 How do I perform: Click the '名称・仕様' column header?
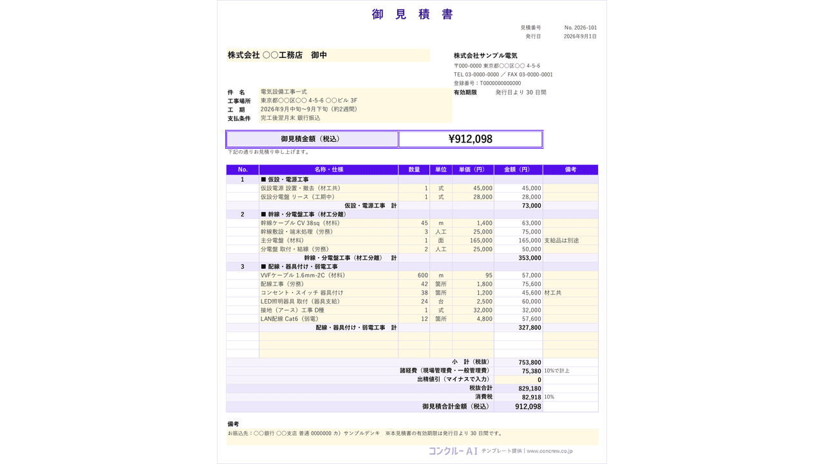329,169
